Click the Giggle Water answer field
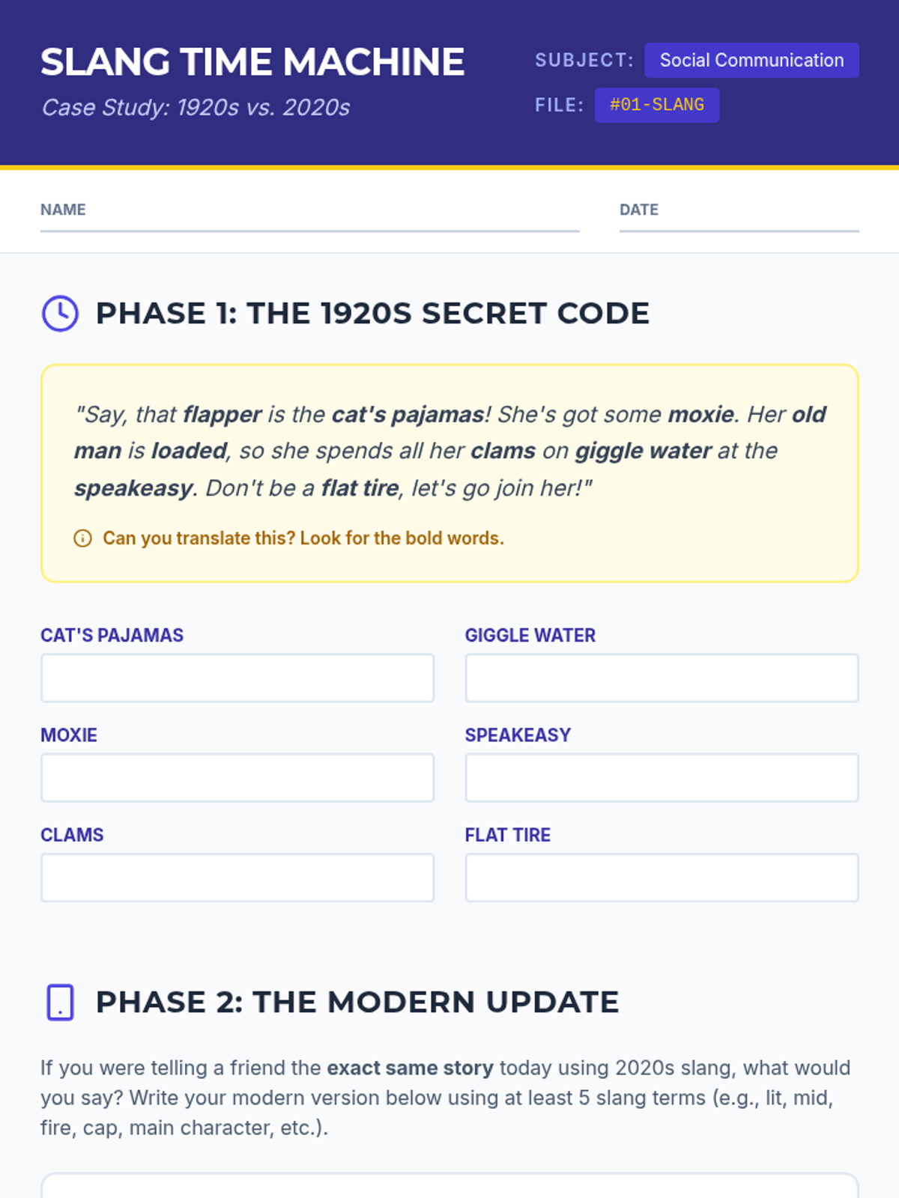Image resolution: width=899 pixels, height=1198 pixels. 662,678
